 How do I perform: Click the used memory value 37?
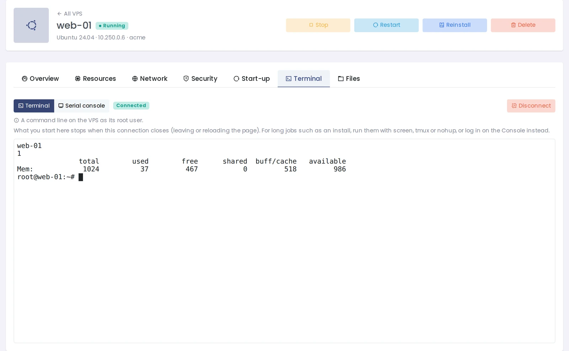coord(144,169)
